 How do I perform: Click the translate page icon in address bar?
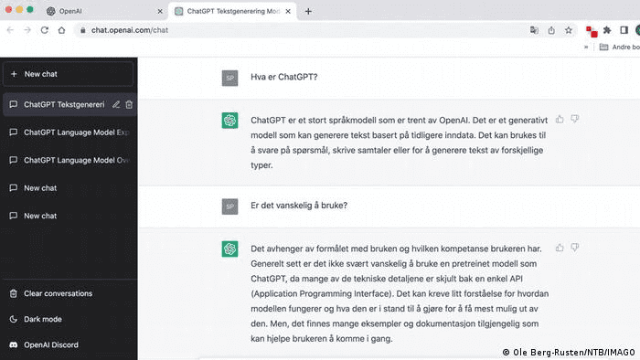pyautogui.click(x=534, y=30)
